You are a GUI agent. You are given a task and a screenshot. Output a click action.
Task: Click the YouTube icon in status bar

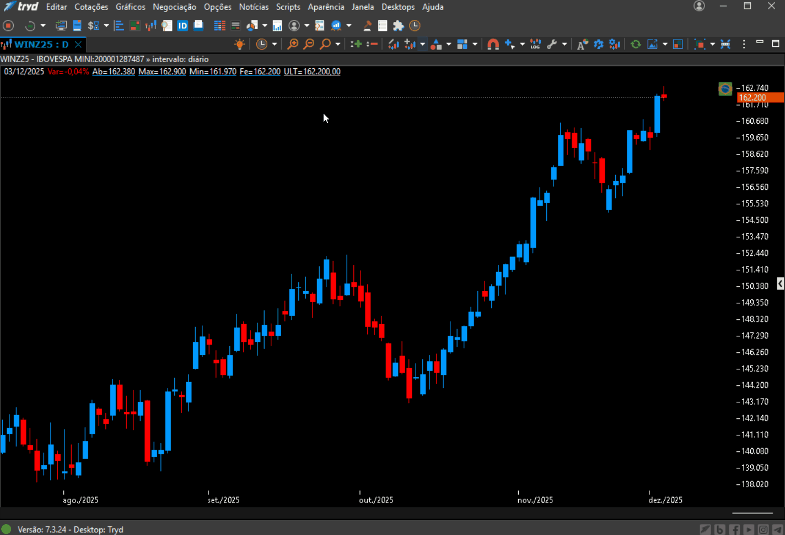point(749,529)
